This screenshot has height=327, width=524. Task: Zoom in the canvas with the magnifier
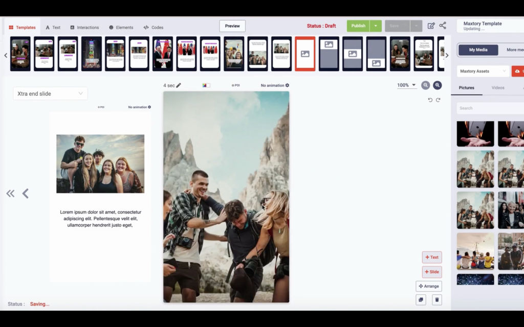point(437,85)
